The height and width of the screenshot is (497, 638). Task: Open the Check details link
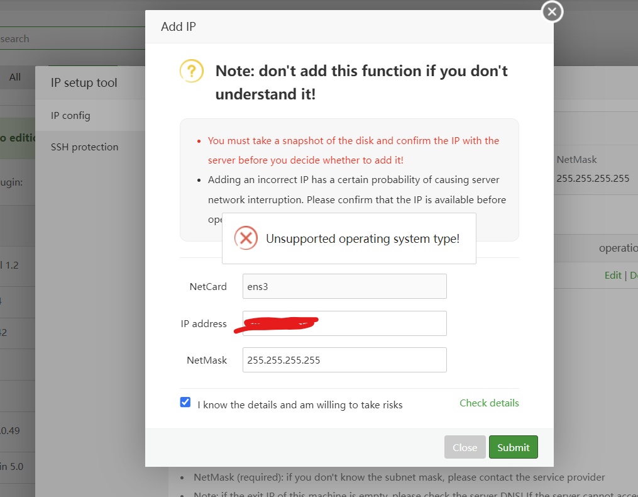click(x=489, y=403)
